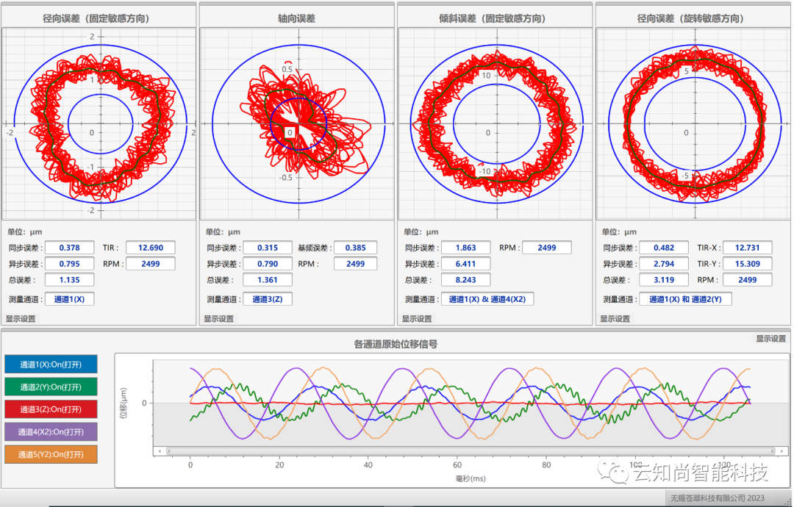Open the 通道1(X) & 通道4(X2) channel selector
This screenshot has width=794, height=507.
coord(487,299)
